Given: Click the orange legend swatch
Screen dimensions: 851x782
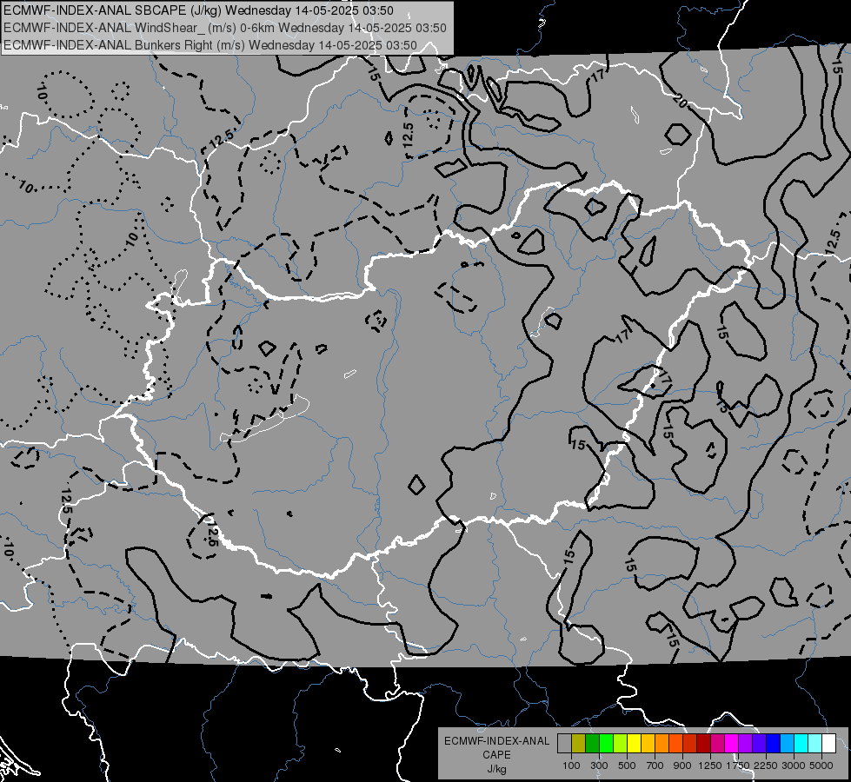Looking at the screenshot, I should click(x=662, y=743).
